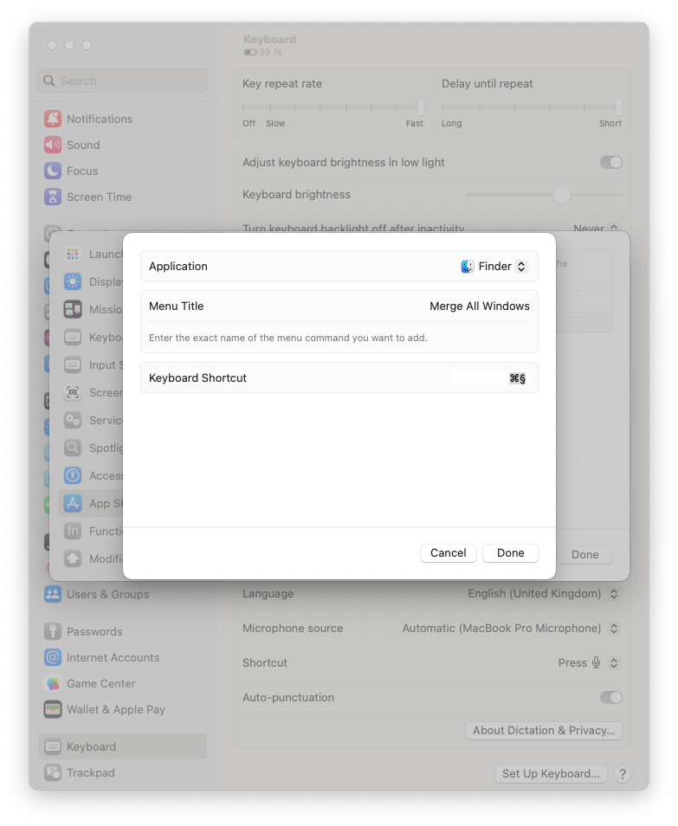The image size is (678, 826).
Task: Select Keyboard item in sidebar
Action: (91, 746)
